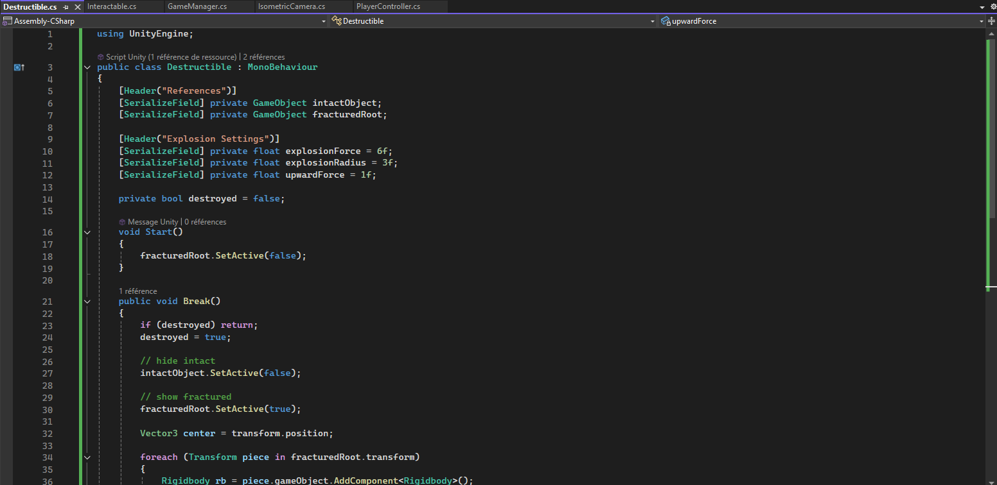Click the inheritance margin icon on line 3

pyautogui.click(x=19, y=67)
